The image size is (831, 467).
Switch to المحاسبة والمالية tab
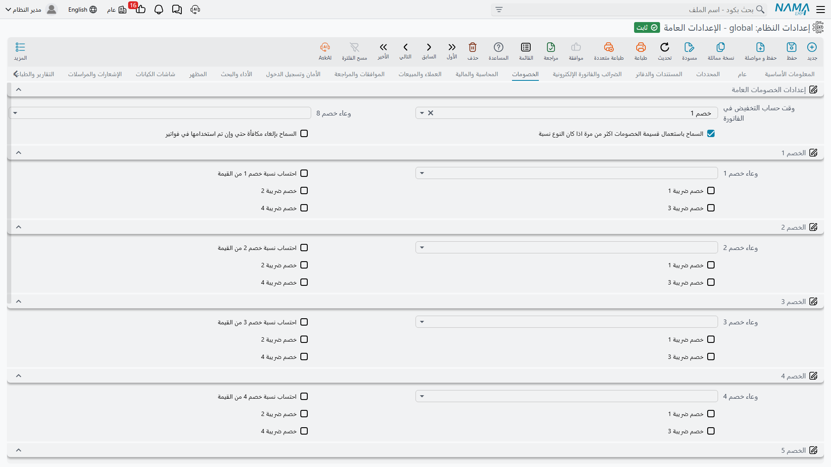click(477, 74)
